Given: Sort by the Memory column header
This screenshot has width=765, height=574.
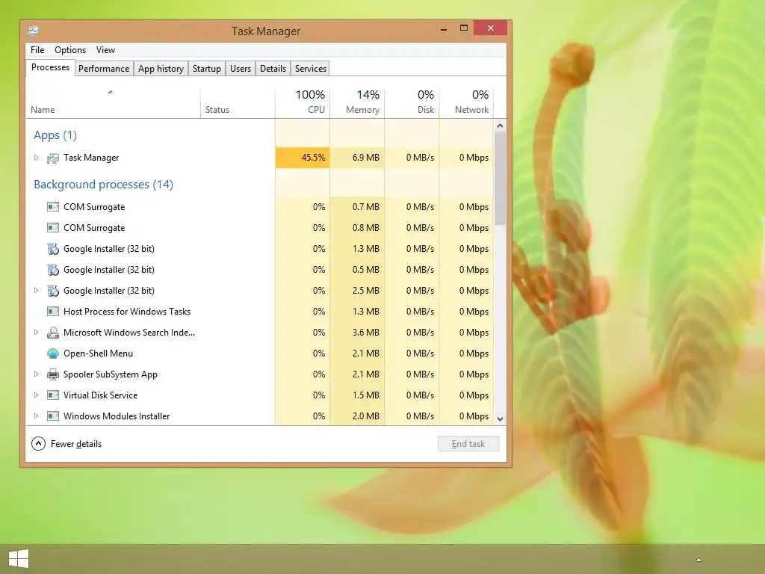Looking at the screenshot, I should 357,102.
